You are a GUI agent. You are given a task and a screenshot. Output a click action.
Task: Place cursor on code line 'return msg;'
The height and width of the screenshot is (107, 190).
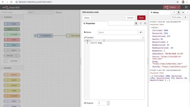tap(96, 43)
